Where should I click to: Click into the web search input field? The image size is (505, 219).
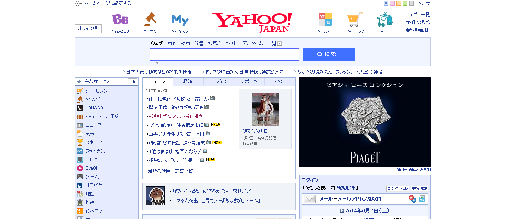click(225, 55)
